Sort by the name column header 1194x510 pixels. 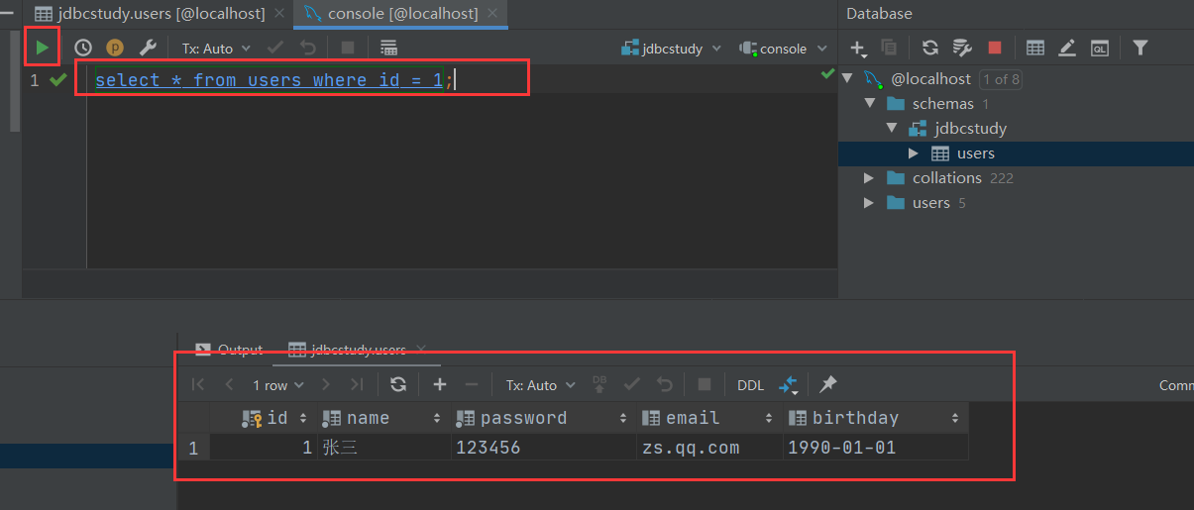coord(383,418)
